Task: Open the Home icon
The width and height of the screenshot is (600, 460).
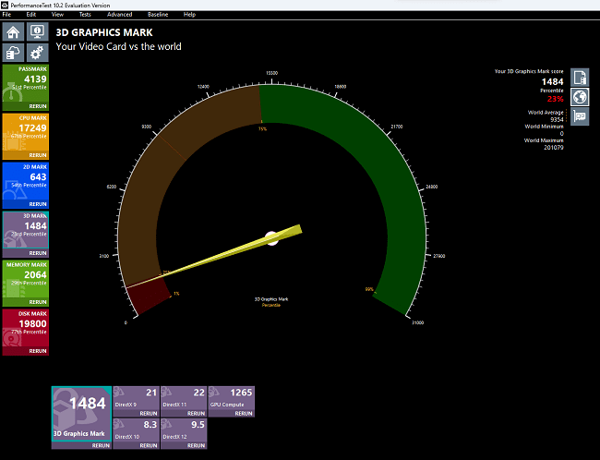Action: (x=14, y=31)
